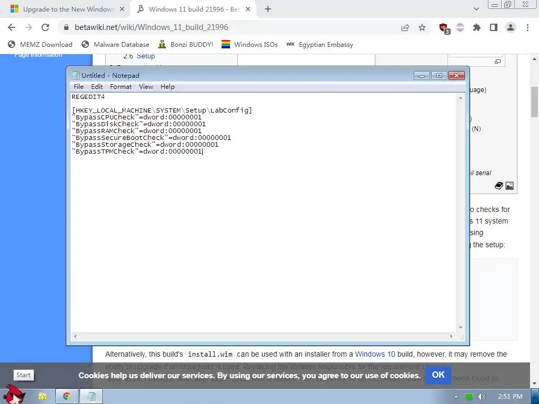This screenshot has height=404, width=539.
Task: Click the striped flag extension icon
Action: (460, 27)
